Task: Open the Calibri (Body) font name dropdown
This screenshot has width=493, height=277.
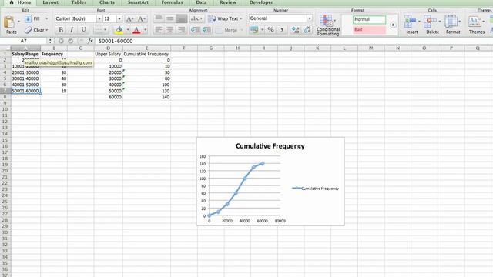Action: [x=99, y=18]
